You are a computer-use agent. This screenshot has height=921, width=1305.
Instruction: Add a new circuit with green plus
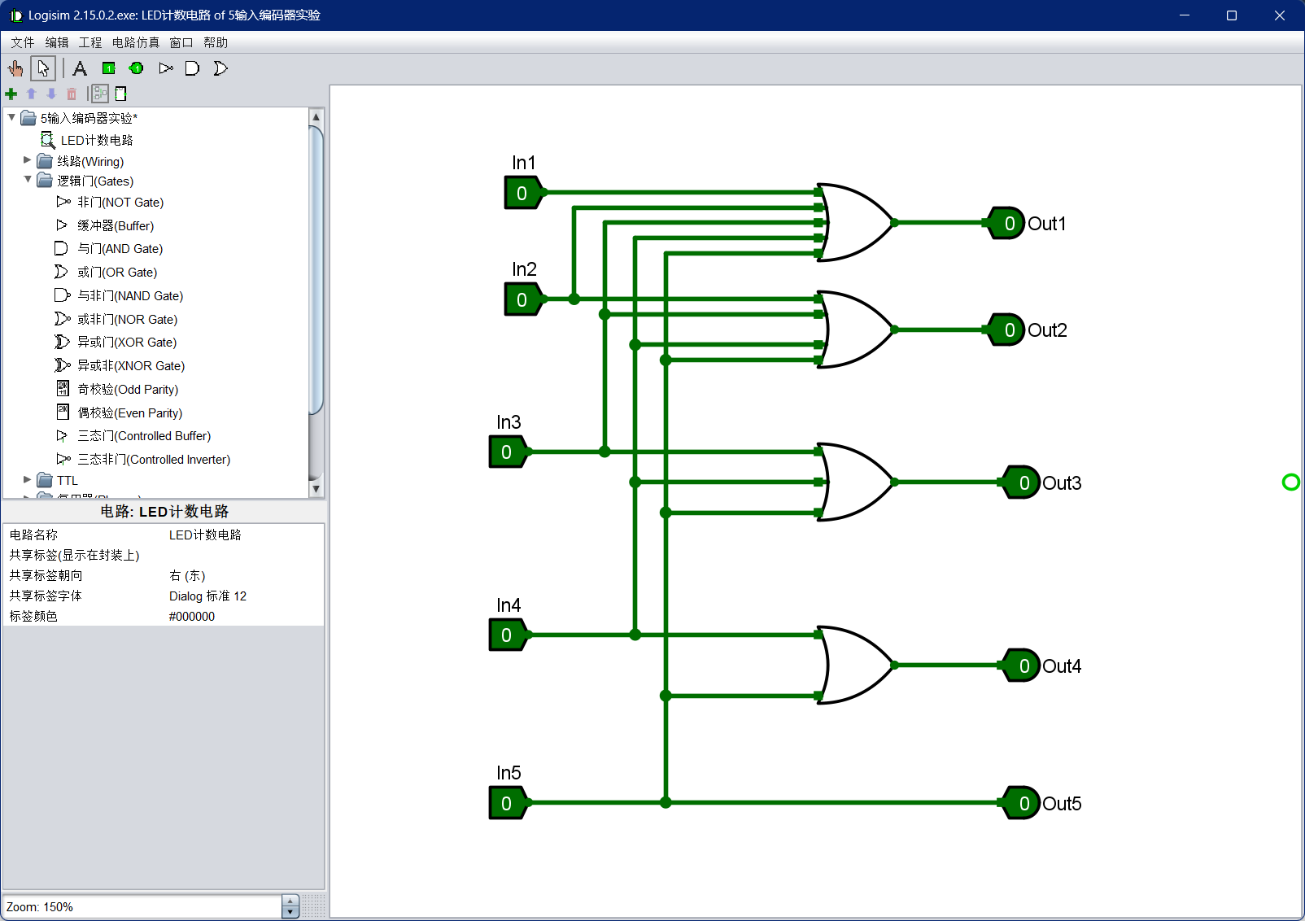coord(11,94)
